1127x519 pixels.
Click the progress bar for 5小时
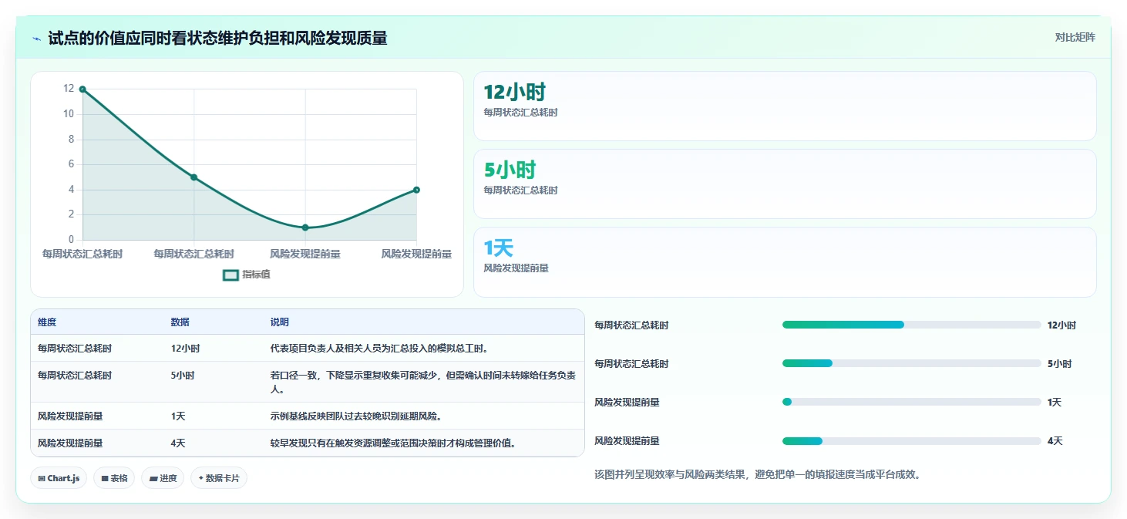pos(912,363)
